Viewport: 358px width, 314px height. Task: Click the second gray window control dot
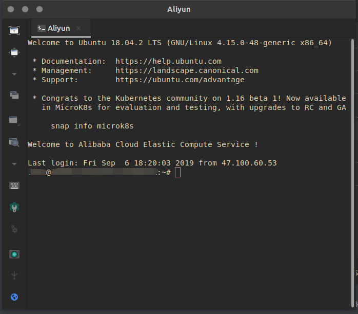[x=25, y=9]
